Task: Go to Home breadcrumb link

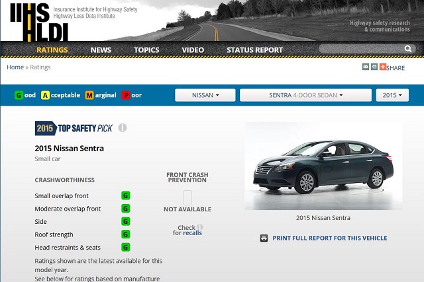Action: coord(15,67)
